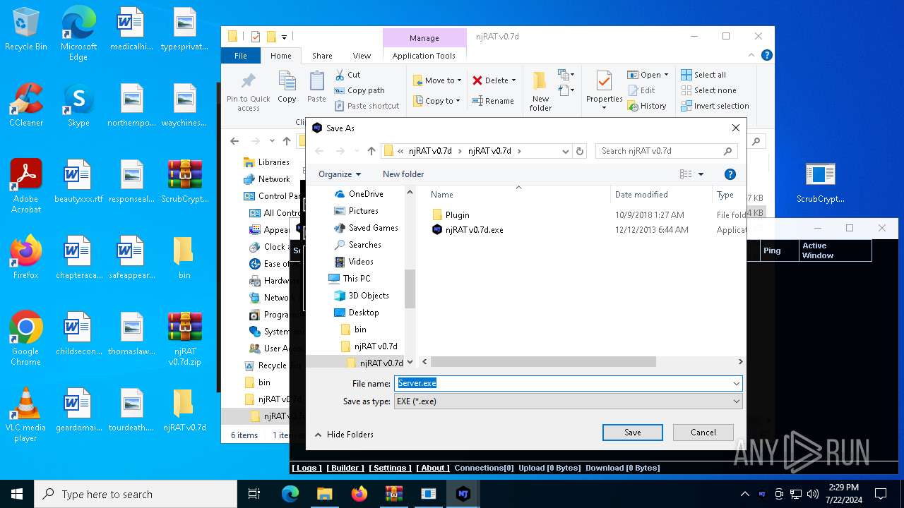Open address bar previous locations dropdown

[565, 151]
